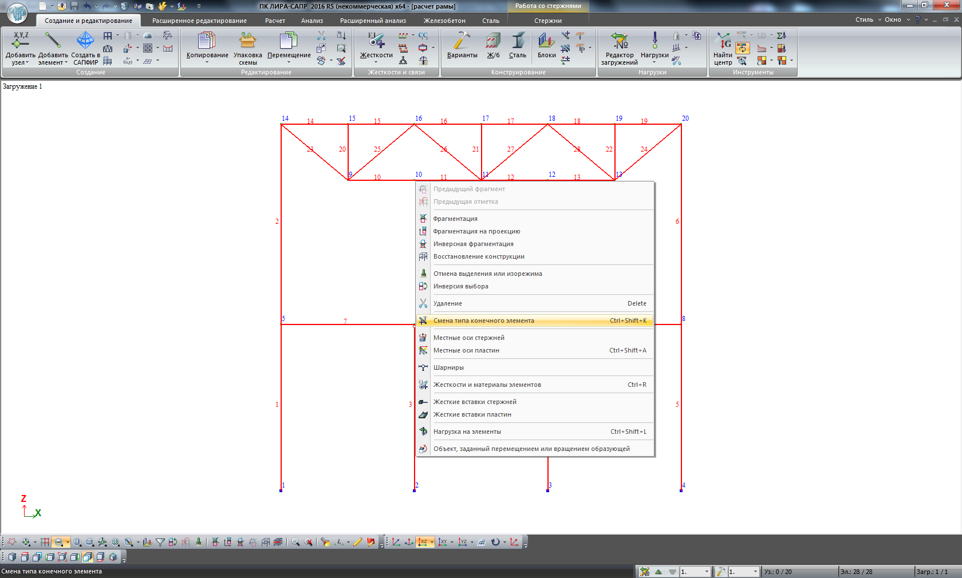Toggle the XY projection view button
This screenshot has height=578, width=962.
click(442, 542)
